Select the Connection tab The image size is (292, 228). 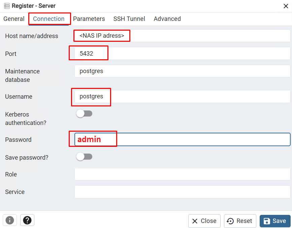(x=49, y=19)
